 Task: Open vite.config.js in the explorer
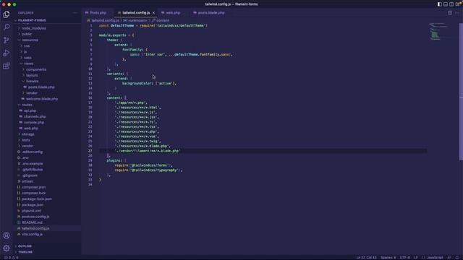coord(32,234)
